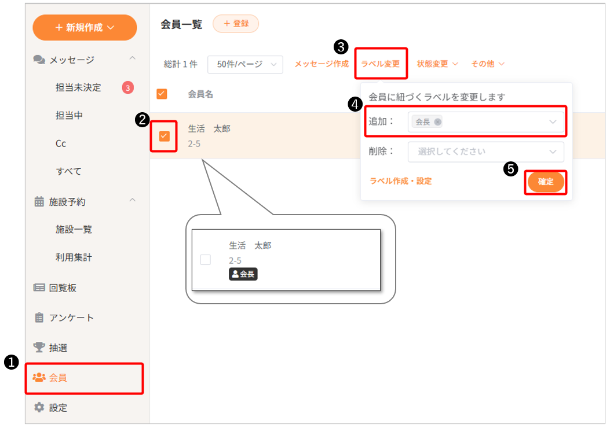The image size is (610, 435).
Task: Open Cc messages in sidebar
Action: 61,143
